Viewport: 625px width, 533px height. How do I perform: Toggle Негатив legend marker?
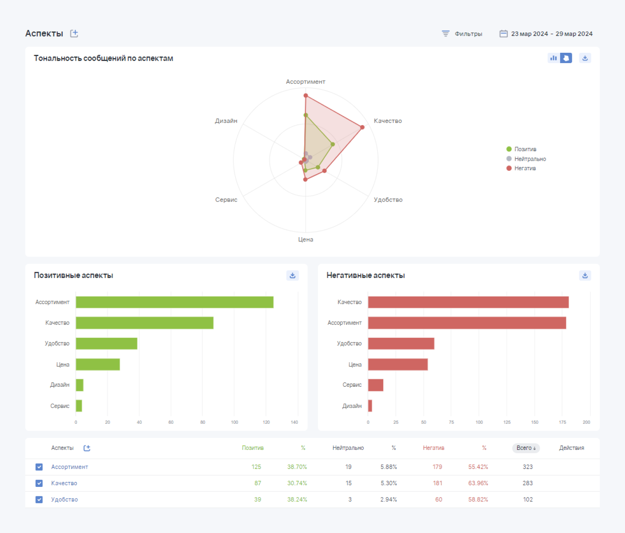click(x=509, y=168)
